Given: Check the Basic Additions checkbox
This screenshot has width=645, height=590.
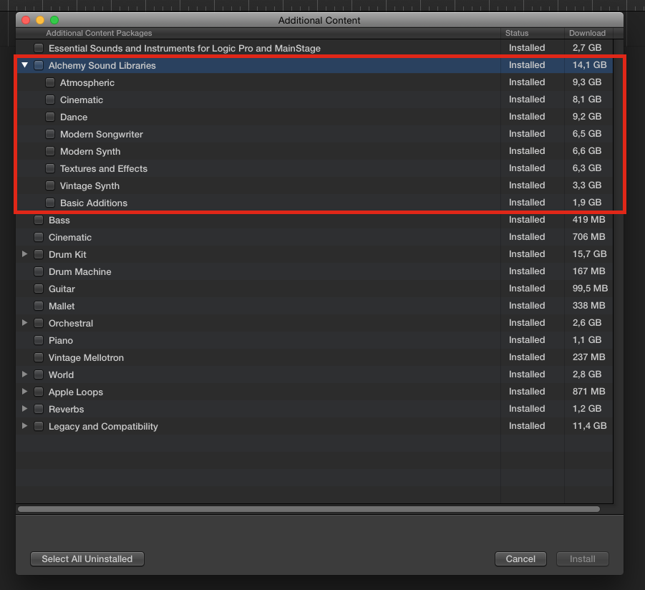Looking at the screenshot, I should coord(50,203).
